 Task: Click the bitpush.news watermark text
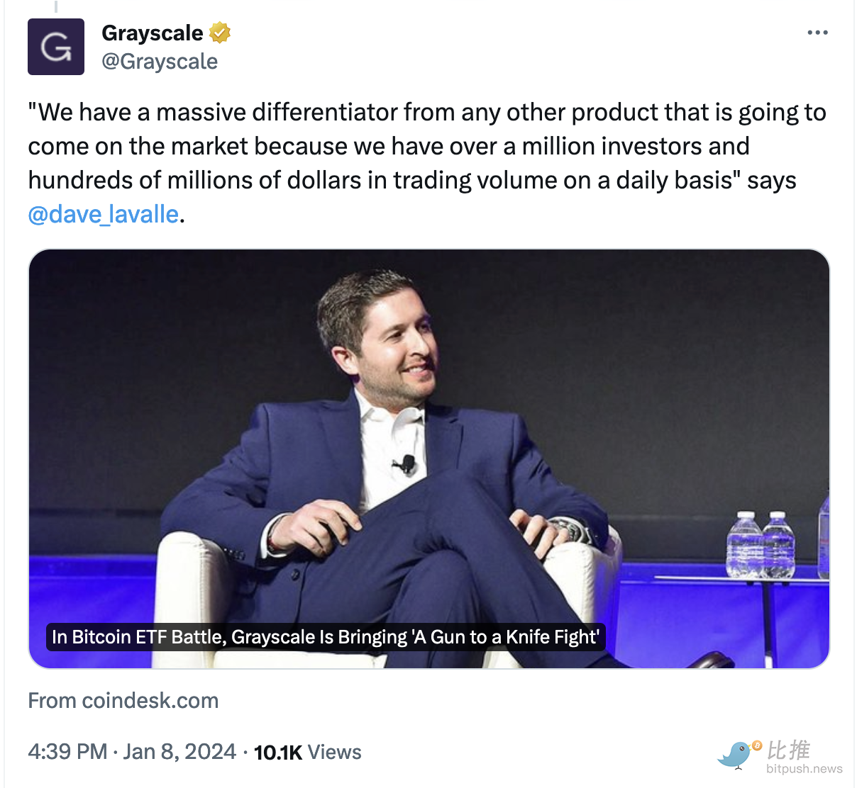click(x=805, y=769)
